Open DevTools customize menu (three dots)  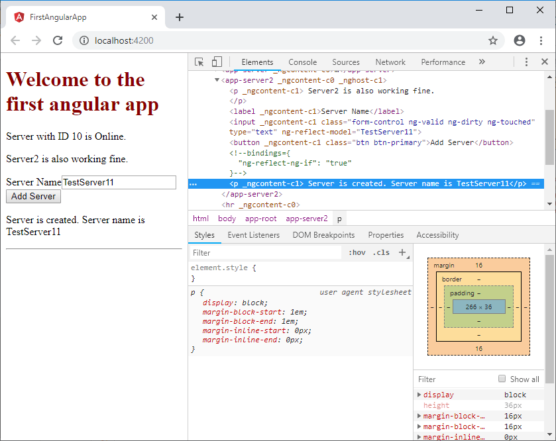(x=526, y=62)
